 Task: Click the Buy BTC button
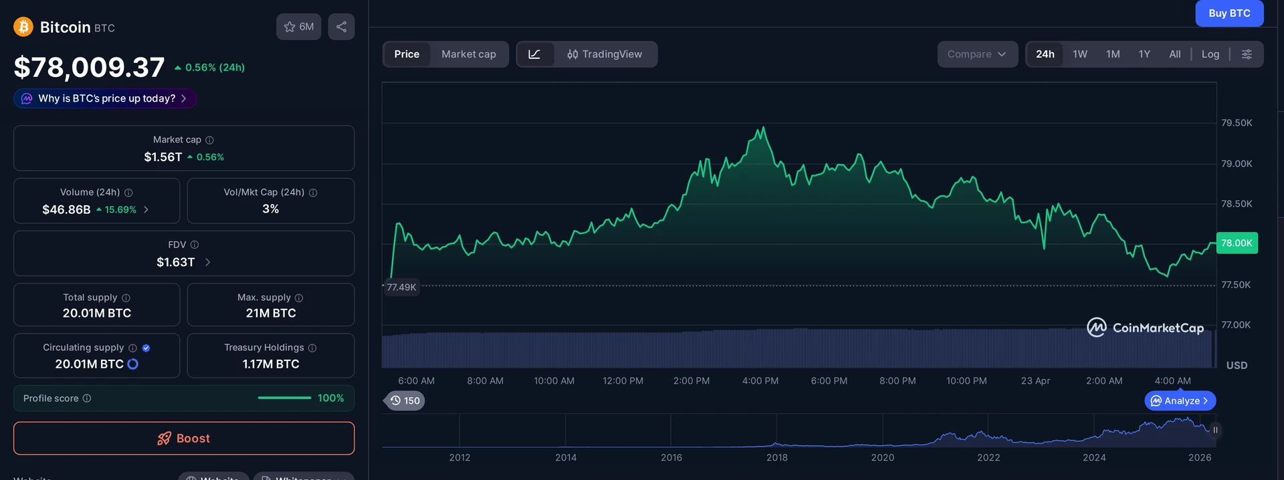(1229, 13)
